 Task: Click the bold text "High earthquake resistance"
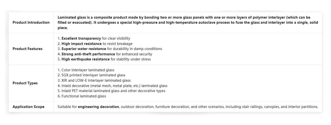point(85,59)
